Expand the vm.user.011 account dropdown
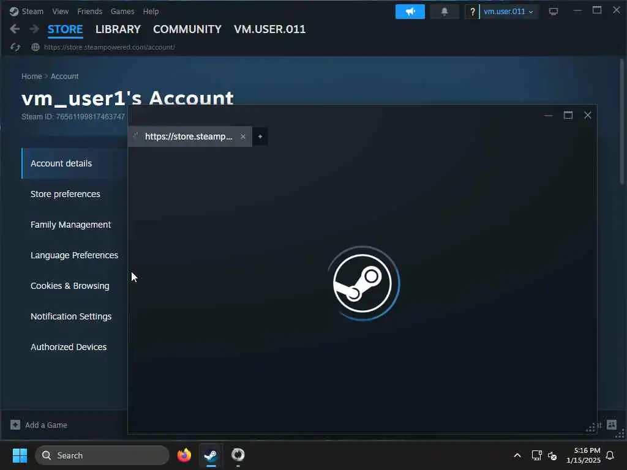The width and height of the screenshot is (627, 470). tap(508, 12)
